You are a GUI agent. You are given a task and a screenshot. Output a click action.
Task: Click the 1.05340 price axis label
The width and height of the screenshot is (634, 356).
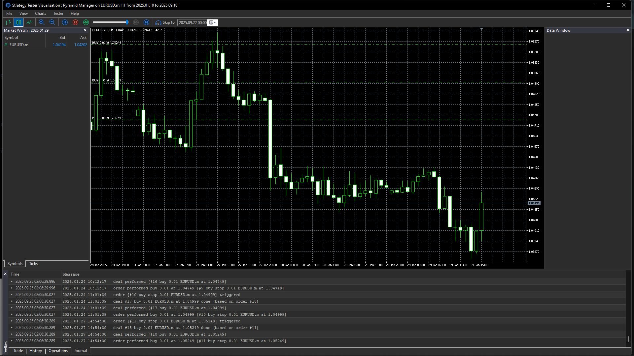pyautogui.click(x=534, y=31)
